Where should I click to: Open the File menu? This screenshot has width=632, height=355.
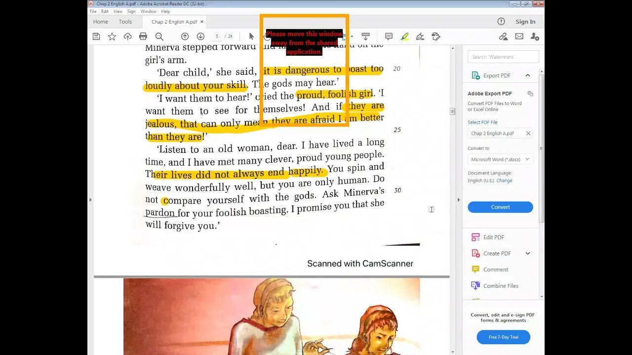(93, 11)
